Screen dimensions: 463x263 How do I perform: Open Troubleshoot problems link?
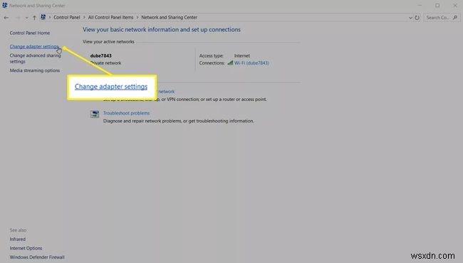tap(126, 113)
